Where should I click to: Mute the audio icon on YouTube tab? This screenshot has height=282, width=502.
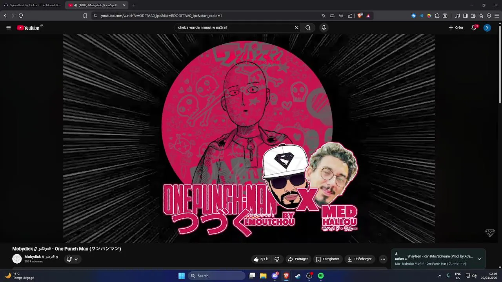click(x=75, y=5)
